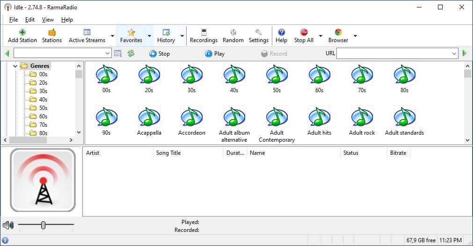Sort by the Name column header
This screenshot has width=473, height=246.
click(293, 153)
